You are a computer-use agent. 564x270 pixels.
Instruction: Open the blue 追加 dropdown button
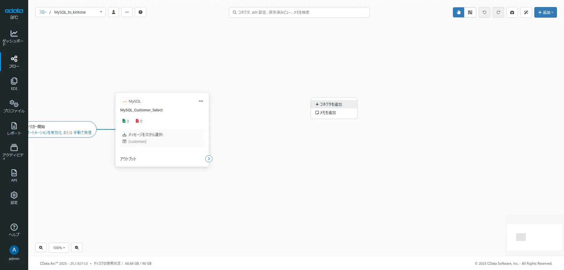[x=545, y=12]
